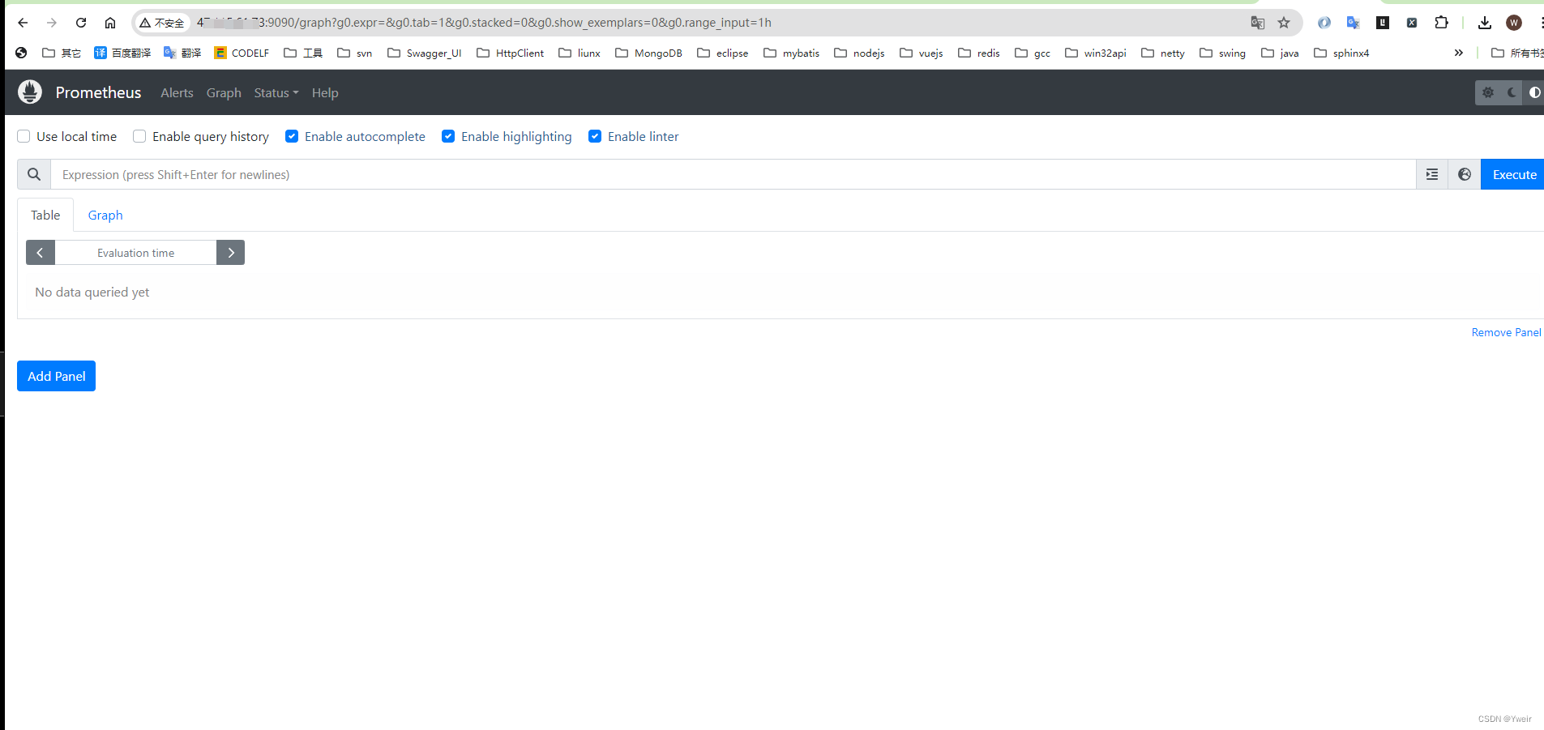Image resolution: width=1544 pixels, height=730 pixels.
Task: Open the Help nav item
Action: point(325,92)
